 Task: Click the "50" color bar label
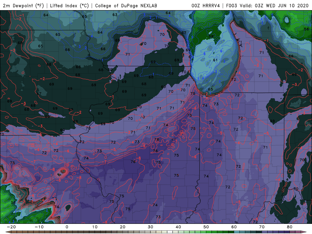[x=206, y=227]
